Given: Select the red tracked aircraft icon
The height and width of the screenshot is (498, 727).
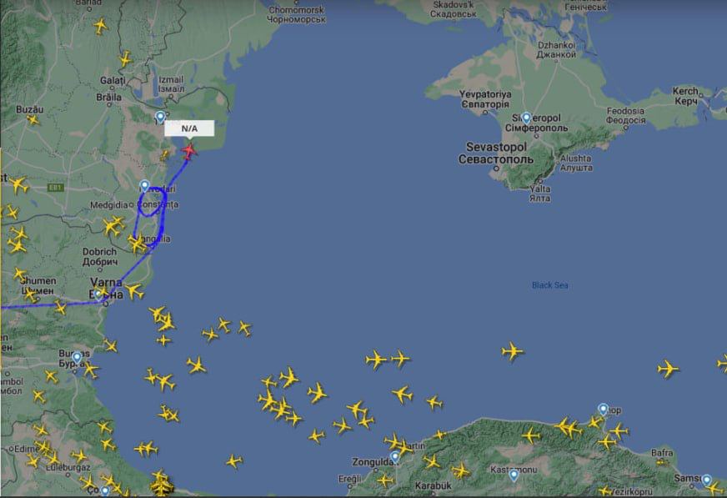Looking at the screenshot, I should point(188,151).
